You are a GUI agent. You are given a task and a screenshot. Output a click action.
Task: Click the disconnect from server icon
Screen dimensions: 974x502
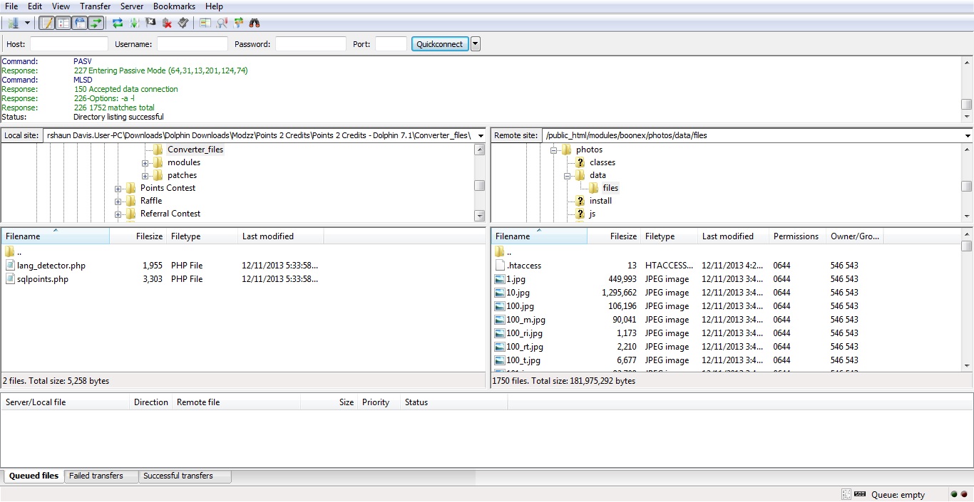167,23
